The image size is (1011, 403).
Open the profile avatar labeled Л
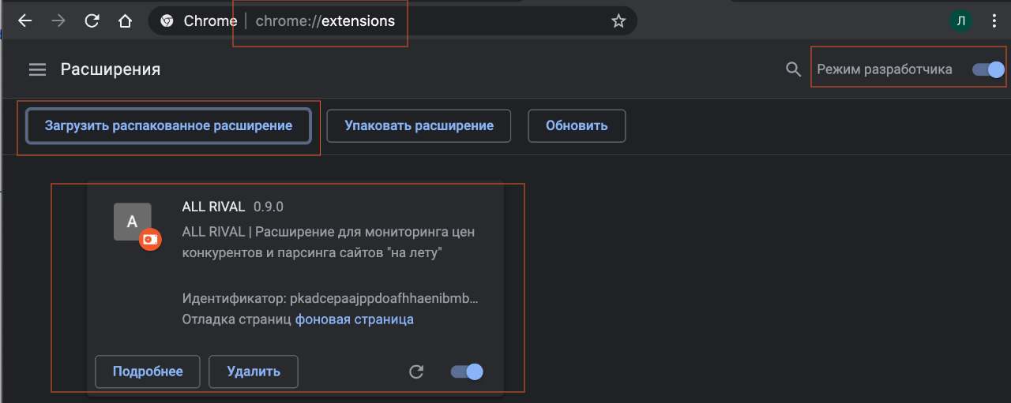point(960,21)
